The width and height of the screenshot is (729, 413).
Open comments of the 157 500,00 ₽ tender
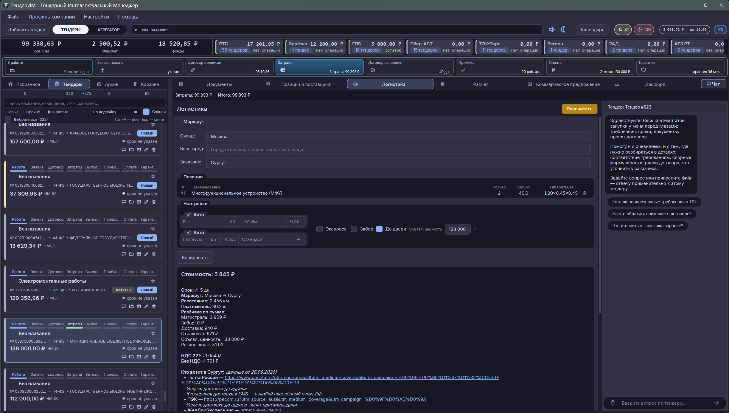click(124, 150)
